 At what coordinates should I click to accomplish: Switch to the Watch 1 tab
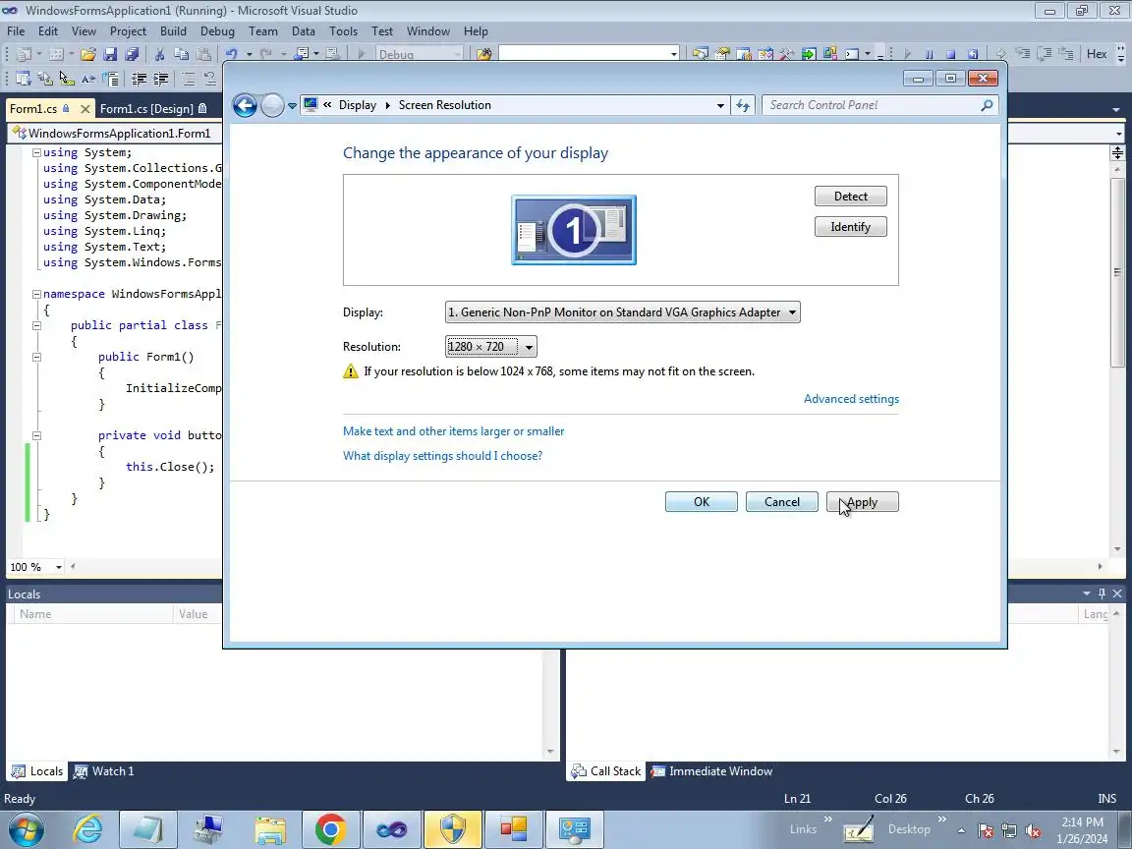(x=105, y=771)
